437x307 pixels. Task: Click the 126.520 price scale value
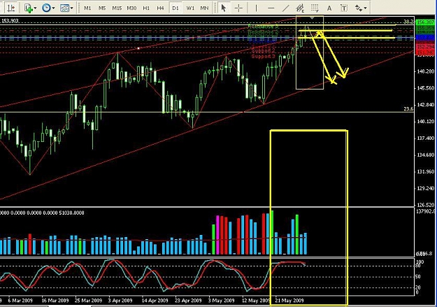[426, 205]
